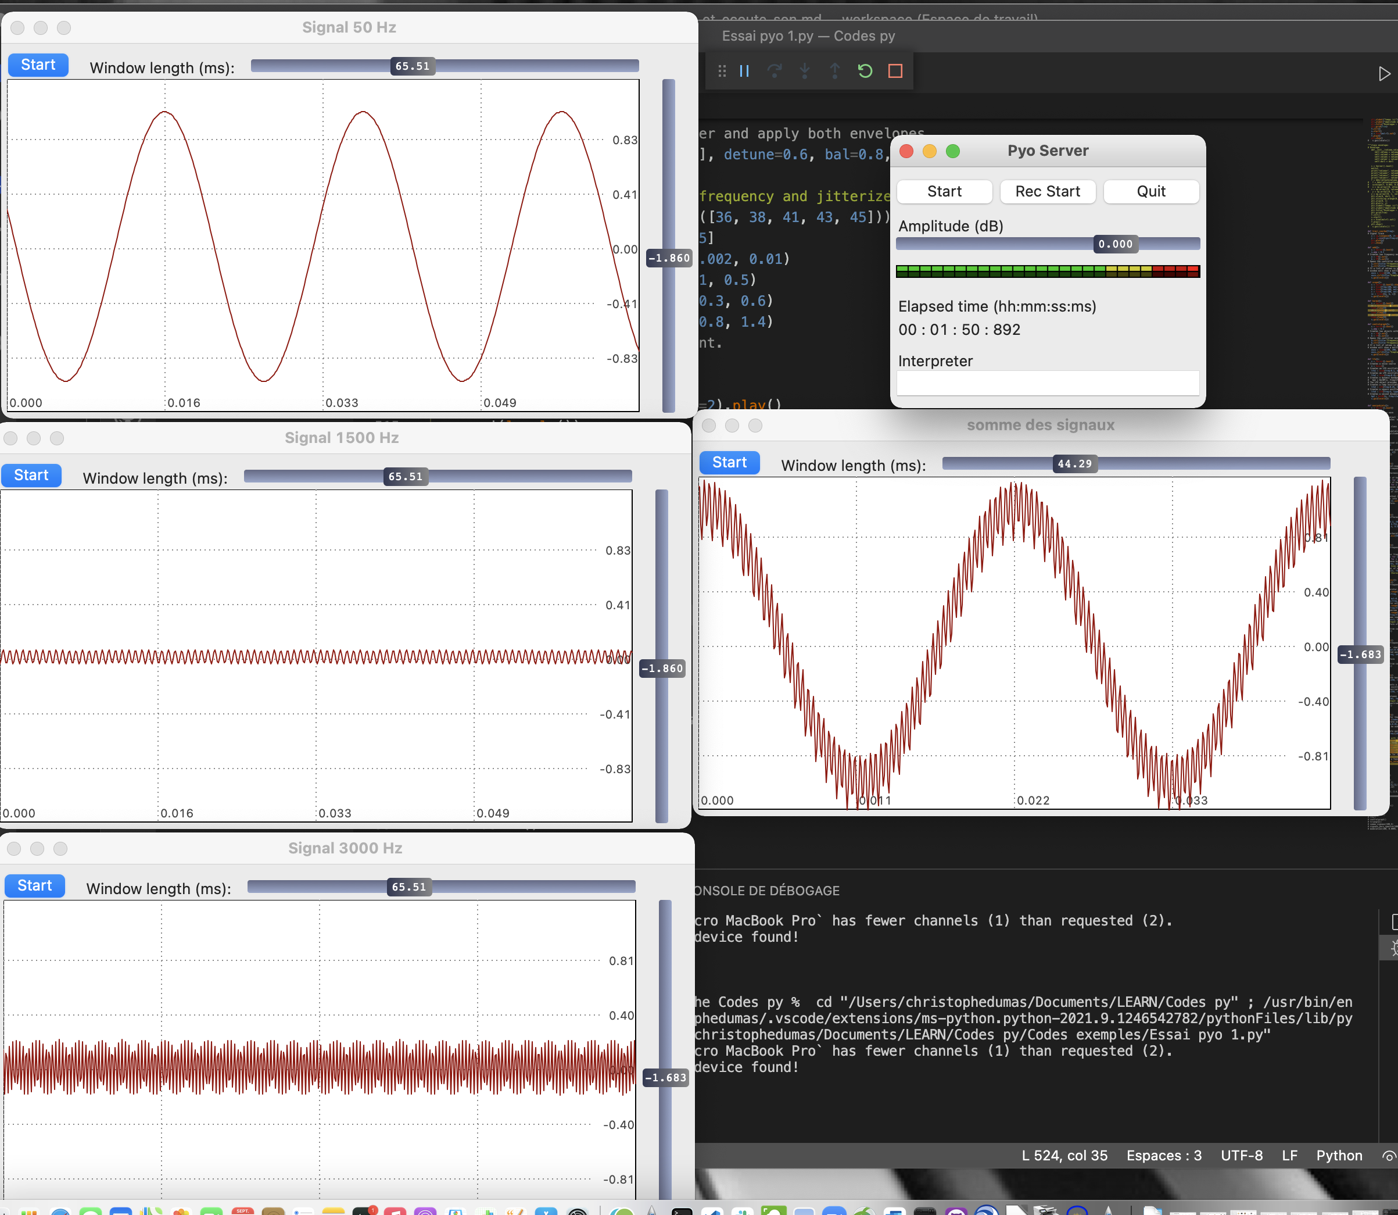Restart the debug session with green arrow

865,70
